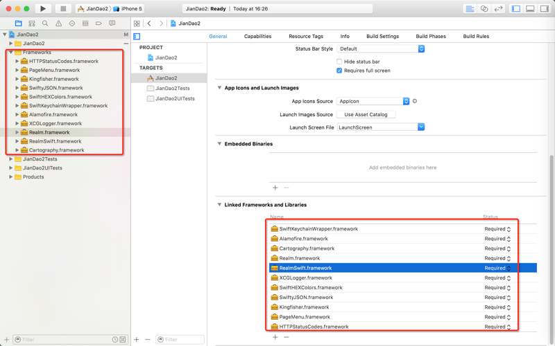
Task: Choose the iPhone 5 destination
Action: (x=128, y=9)
